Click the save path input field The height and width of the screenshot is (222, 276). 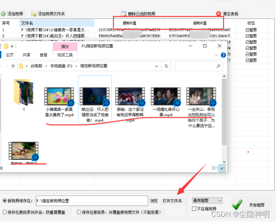(x=92, y=201)
